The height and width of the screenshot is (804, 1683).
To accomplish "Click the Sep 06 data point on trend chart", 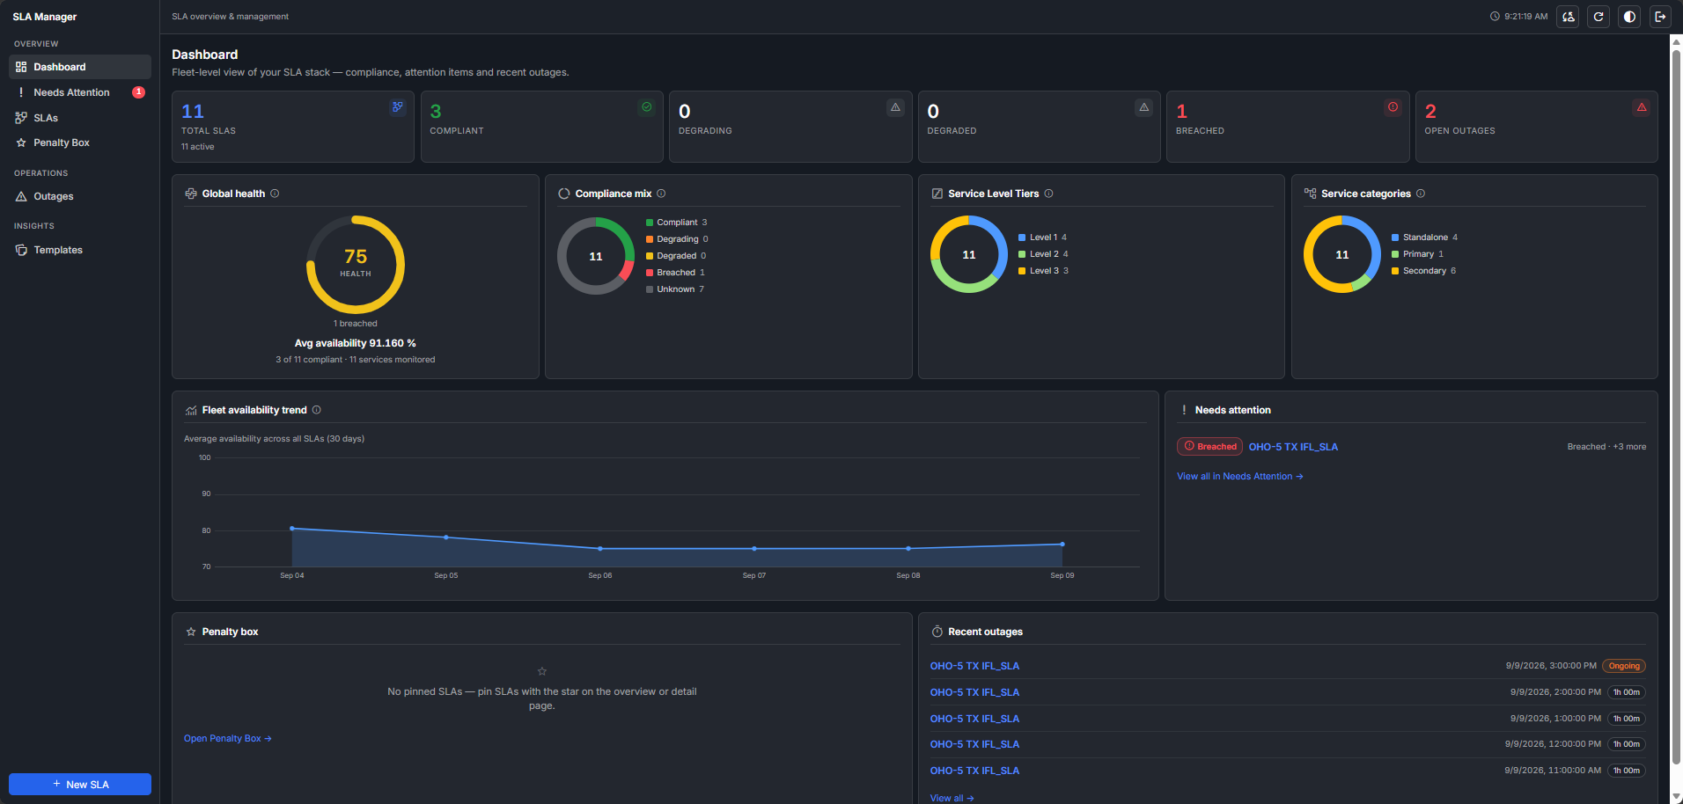I will point(600,549).
